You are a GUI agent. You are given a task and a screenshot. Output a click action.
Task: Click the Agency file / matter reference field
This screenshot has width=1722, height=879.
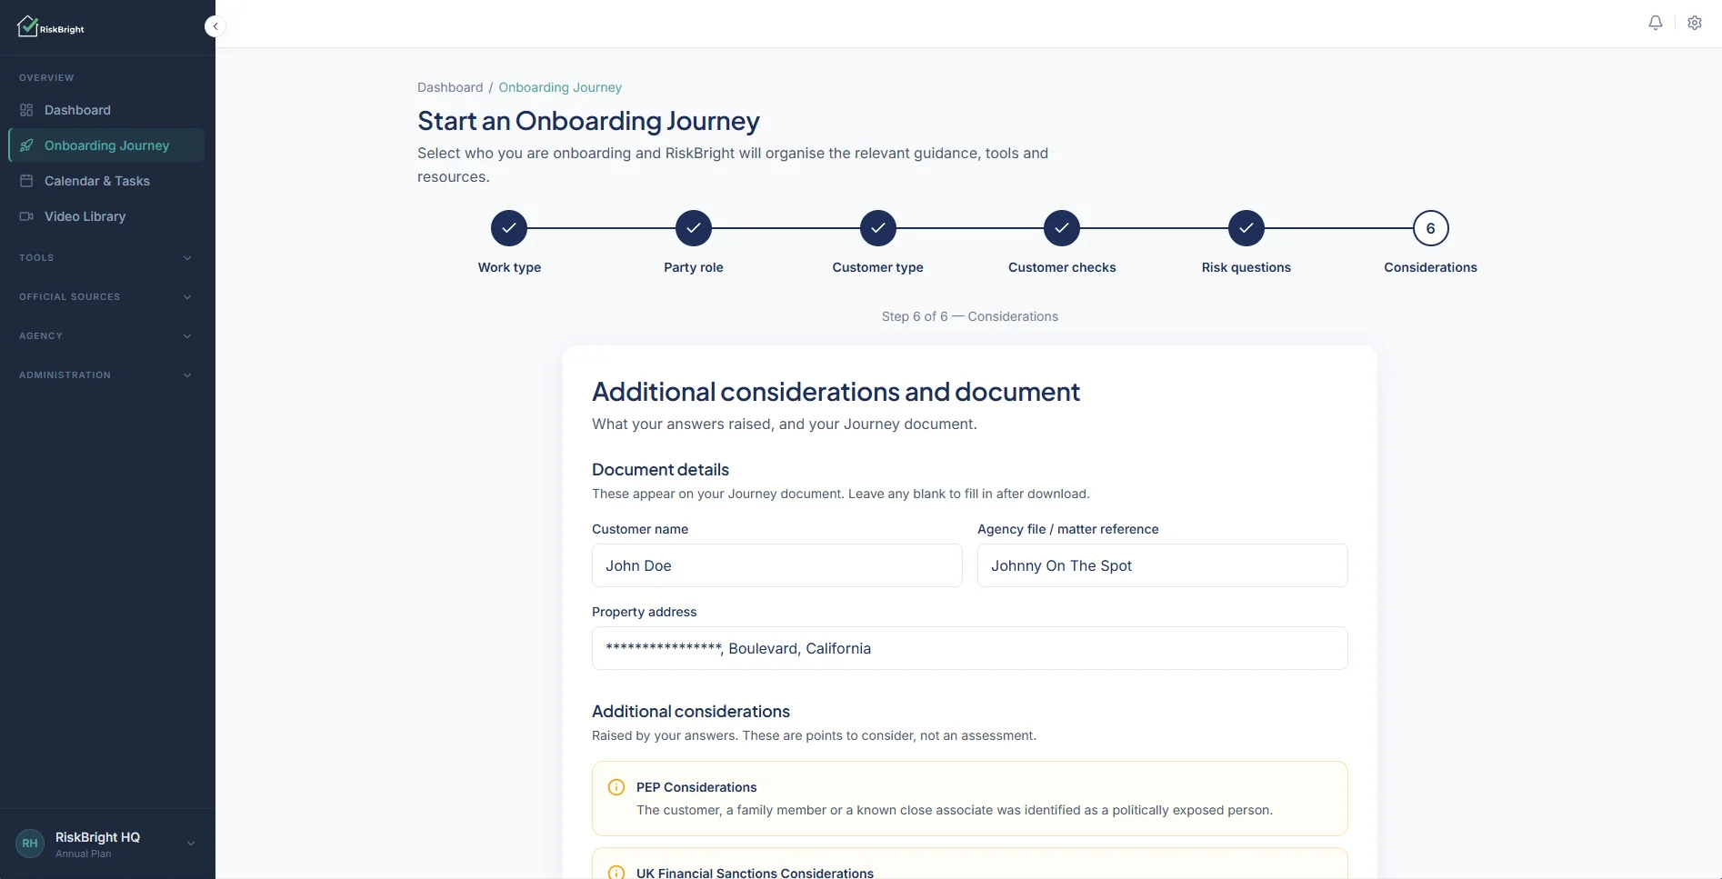(x=1163, y=565)
